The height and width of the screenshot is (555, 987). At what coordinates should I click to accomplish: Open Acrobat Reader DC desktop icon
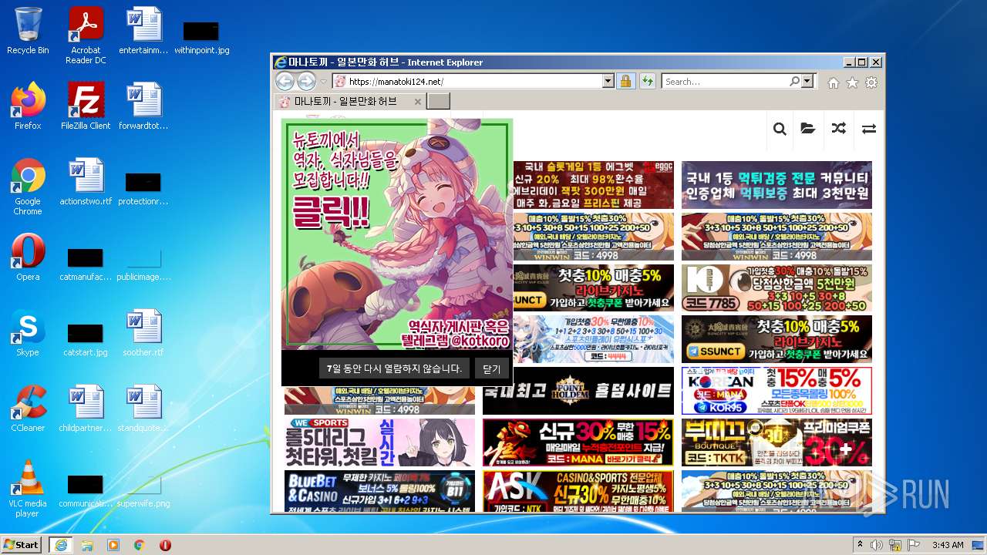click(x=86, y=35)
